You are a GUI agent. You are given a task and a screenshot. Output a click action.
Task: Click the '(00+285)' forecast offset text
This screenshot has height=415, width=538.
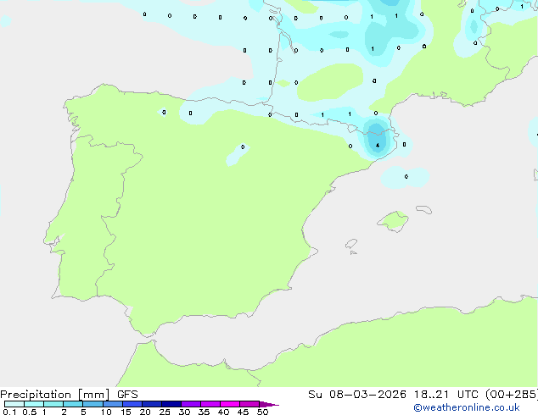[x=512, y=395]
